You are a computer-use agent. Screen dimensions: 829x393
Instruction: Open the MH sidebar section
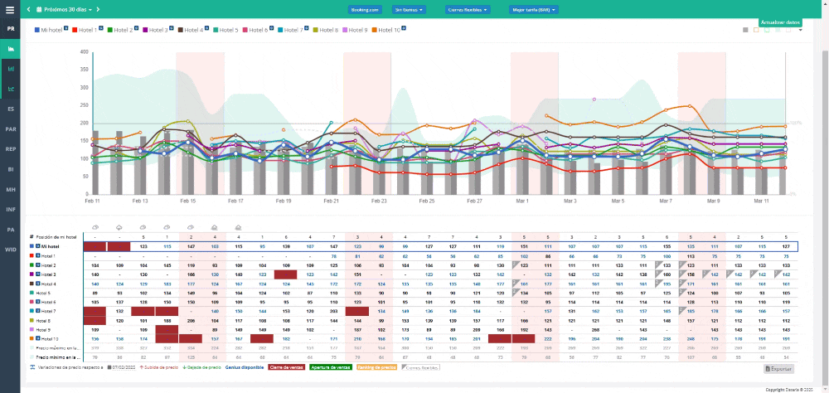10,189
